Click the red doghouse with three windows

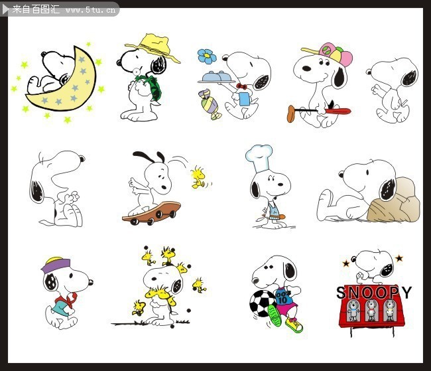[x=371, y=313]
